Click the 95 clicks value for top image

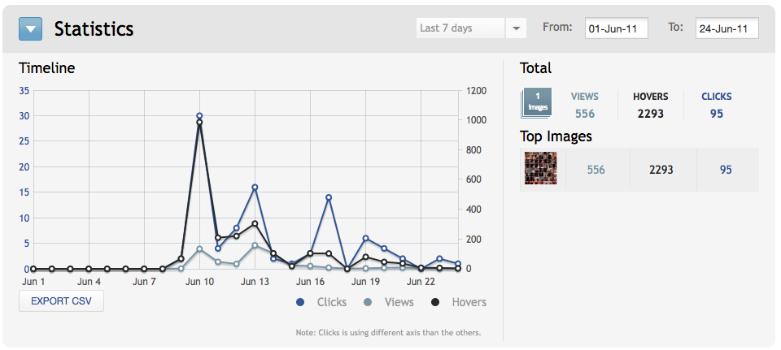[726, 170]
